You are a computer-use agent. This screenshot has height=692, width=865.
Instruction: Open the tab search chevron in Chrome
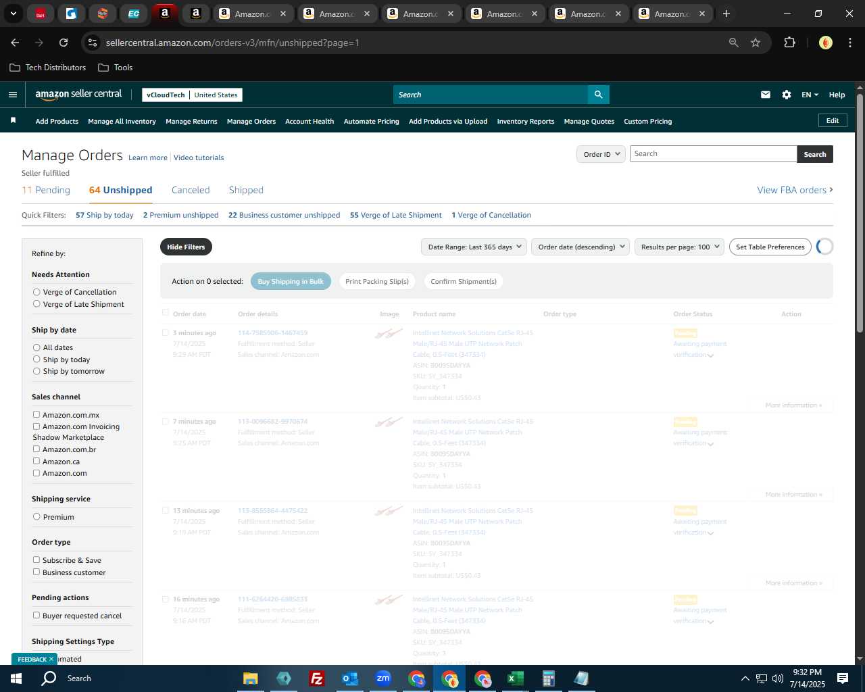point(13,14)
